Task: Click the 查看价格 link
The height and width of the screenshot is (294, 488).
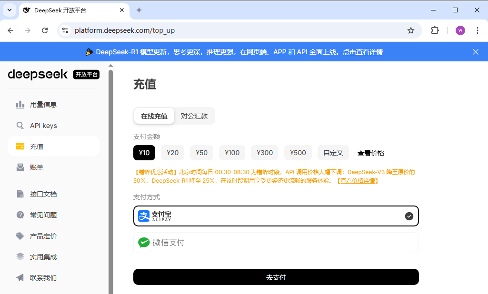Action: pos(371,153)
